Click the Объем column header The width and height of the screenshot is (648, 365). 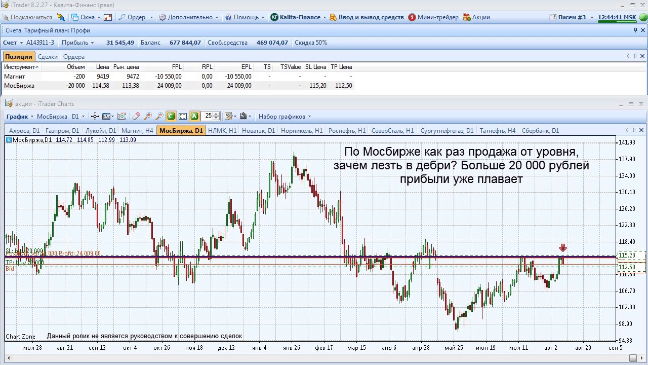click(76, 67)
